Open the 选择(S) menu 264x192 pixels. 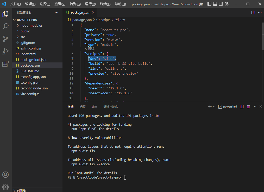pyautogui.click(x=45, y=4)
